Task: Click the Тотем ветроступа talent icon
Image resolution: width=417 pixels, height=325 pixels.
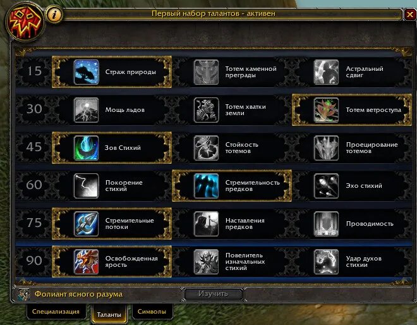Action: 326,110
